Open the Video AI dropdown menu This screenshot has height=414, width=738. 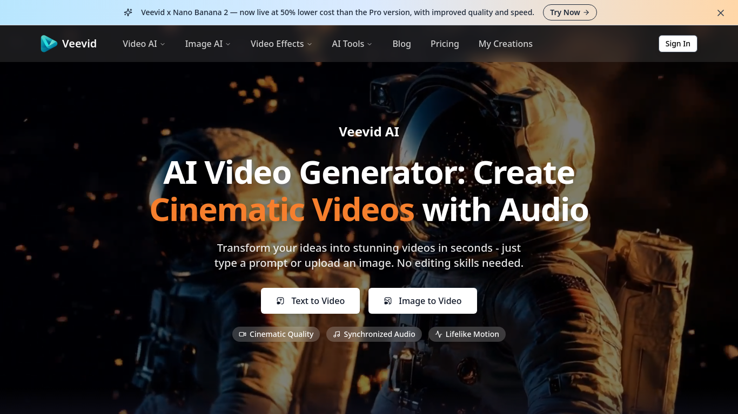tap(143, 44)
